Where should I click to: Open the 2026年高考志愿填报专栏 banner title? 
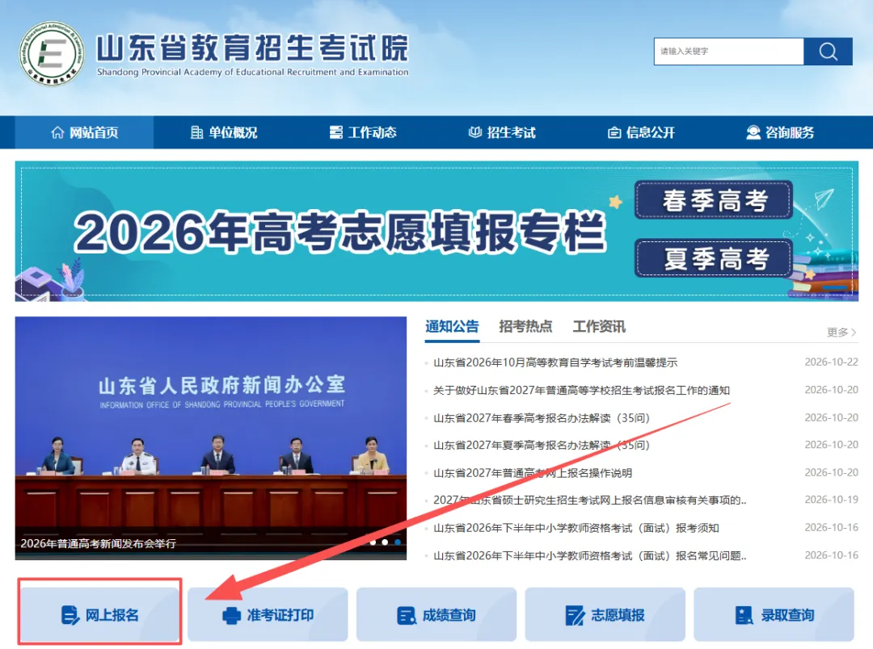339,232
